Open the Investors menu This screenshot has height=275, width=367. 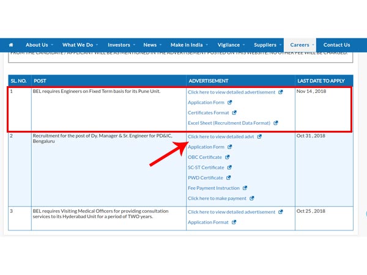[x=119, y=45]
